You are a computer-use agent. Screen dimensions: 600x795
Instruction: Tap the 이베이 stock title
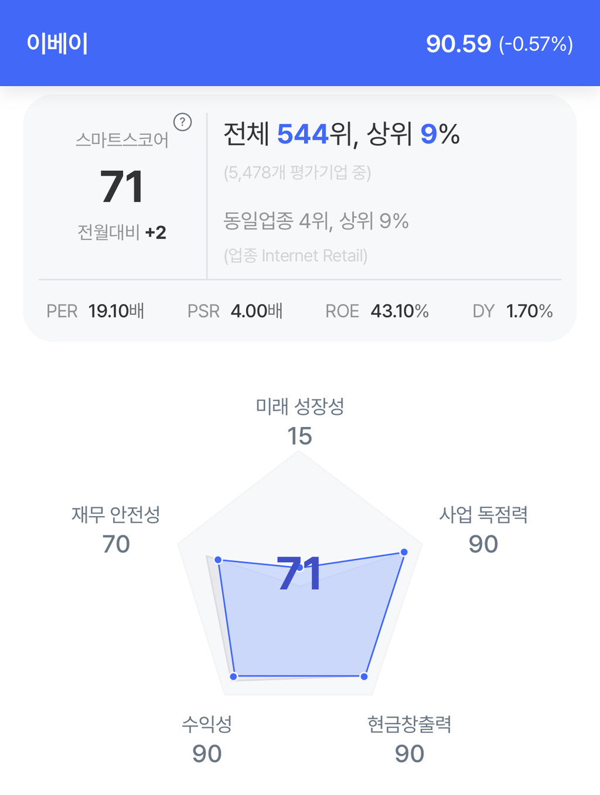click(57, 44)
